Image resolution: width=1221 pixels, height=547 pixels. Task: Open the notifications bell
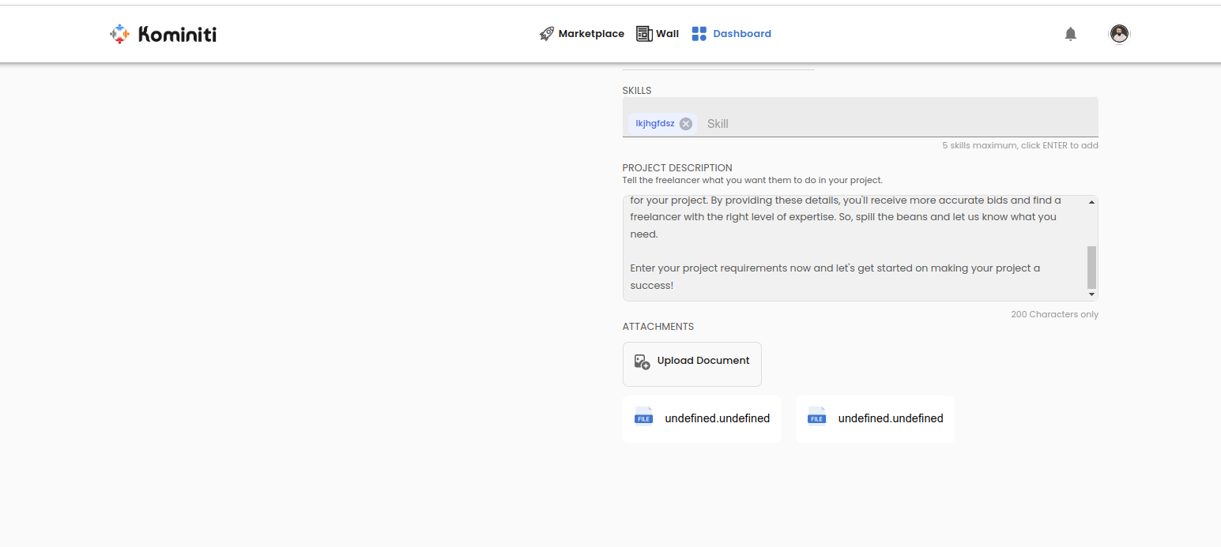coord(1070,34)
